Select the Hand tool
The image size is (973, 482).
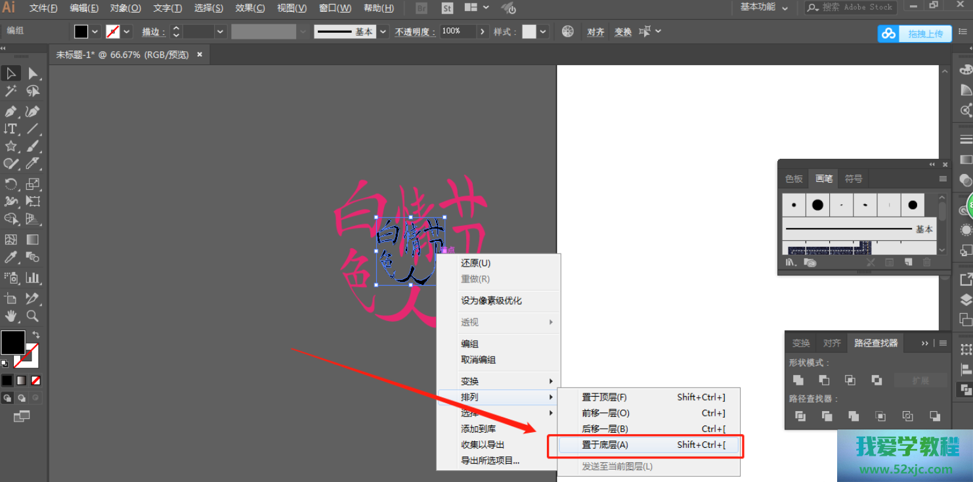[x=11, y=317]
